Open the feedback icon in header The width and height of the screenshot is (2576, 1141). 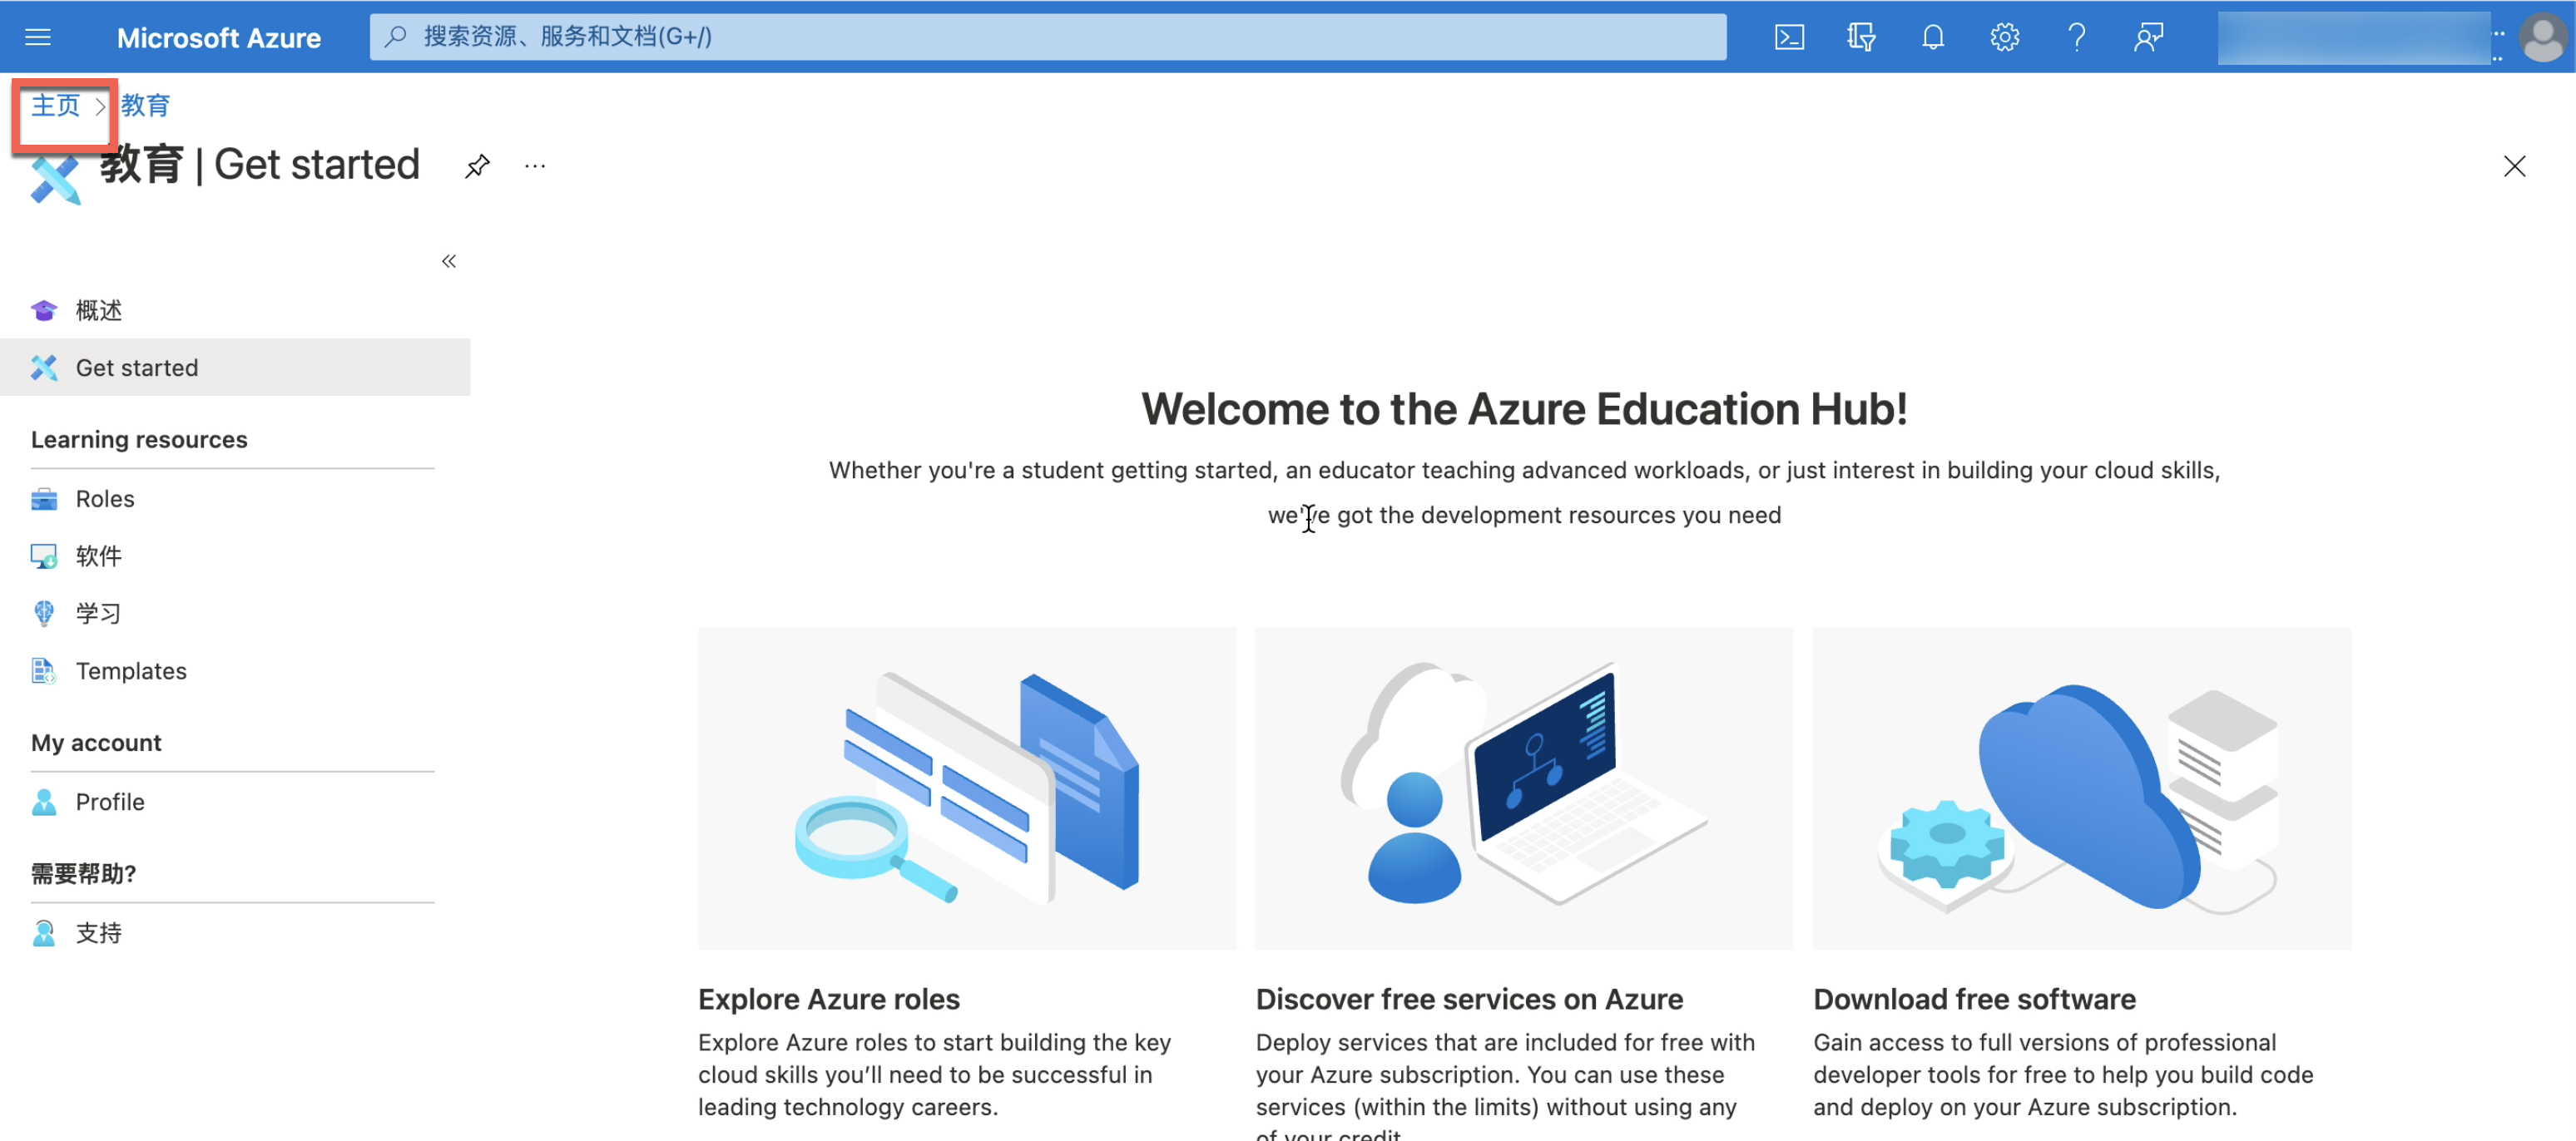(x=2148, y=37)
